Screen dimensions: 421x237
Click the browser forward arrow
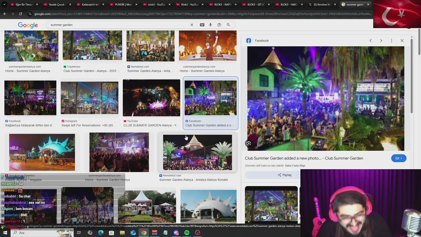click(x=12, y=14)
